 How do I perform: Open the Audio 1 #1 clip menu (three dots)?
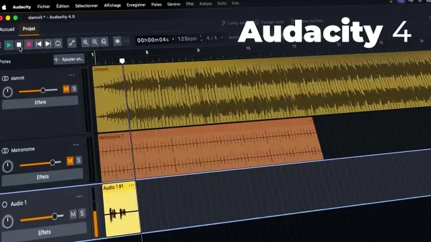(132, 186)
